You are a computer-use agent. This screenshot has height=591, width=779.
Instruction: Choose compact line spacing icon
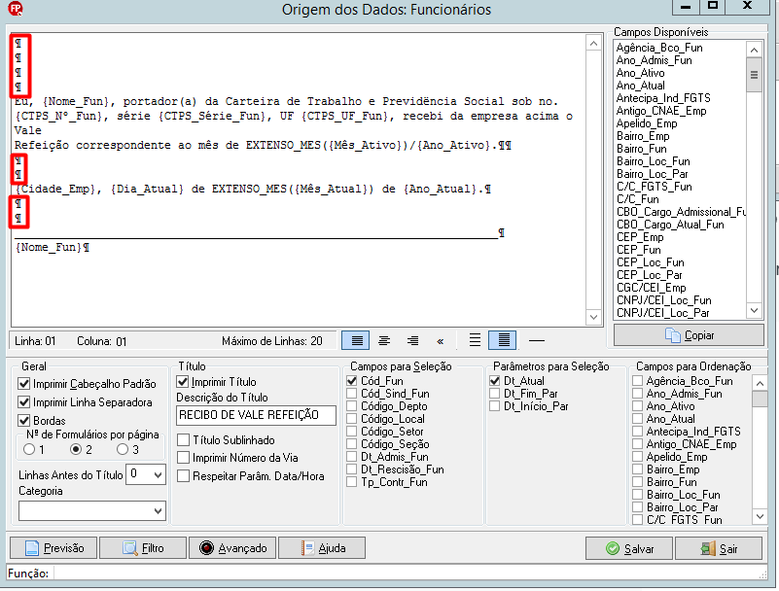503,340
